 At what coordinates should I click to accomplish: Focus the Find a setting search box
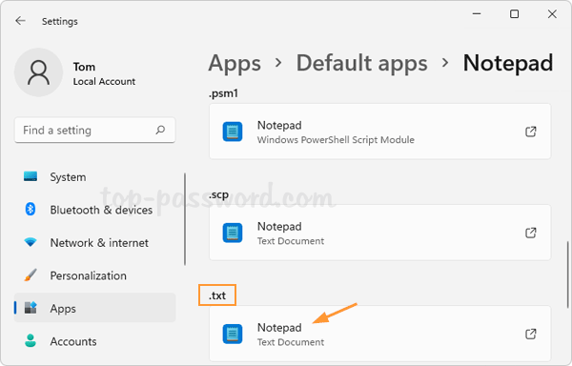(x=94, y=131)
